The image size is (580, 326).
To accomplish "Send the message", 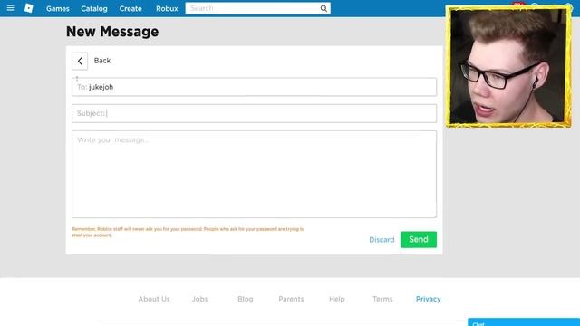I will tap(419, 239).
